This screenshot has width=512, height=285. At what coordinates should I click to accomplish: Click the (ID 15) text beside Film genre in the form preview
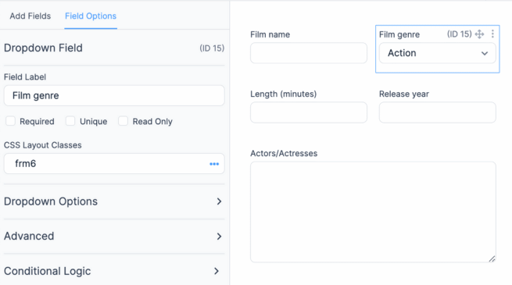pyautogui.click(x=459, y=34)
